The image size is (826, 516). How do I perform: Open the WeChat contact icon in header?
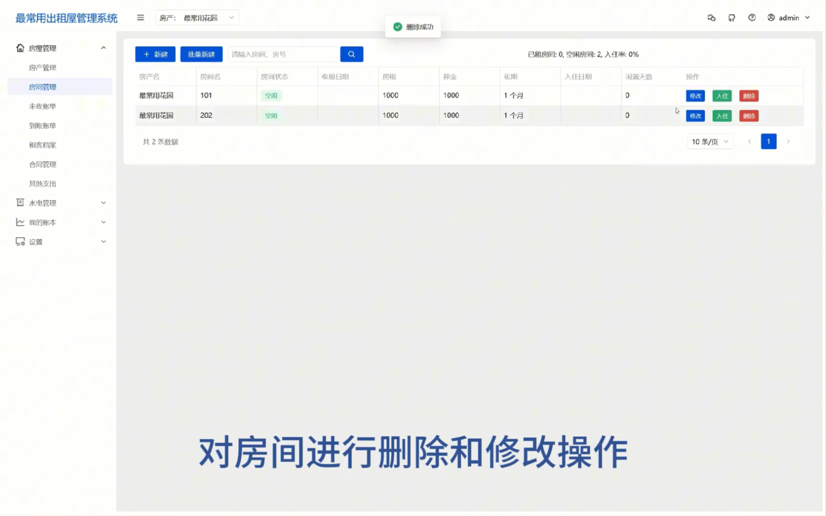click(712, 17)
